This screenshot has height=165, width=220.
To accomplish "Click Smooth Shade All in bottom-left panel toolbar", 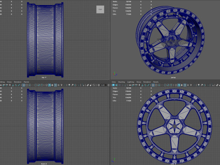I will click(x=49, y=85).
